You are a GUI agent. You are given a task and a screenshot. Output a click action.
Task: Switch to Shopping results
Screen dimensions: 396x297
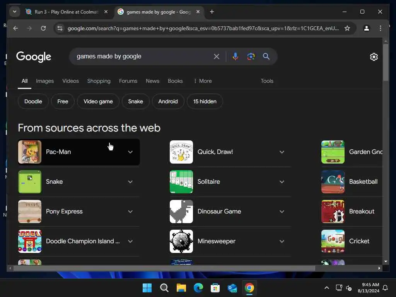99,81
